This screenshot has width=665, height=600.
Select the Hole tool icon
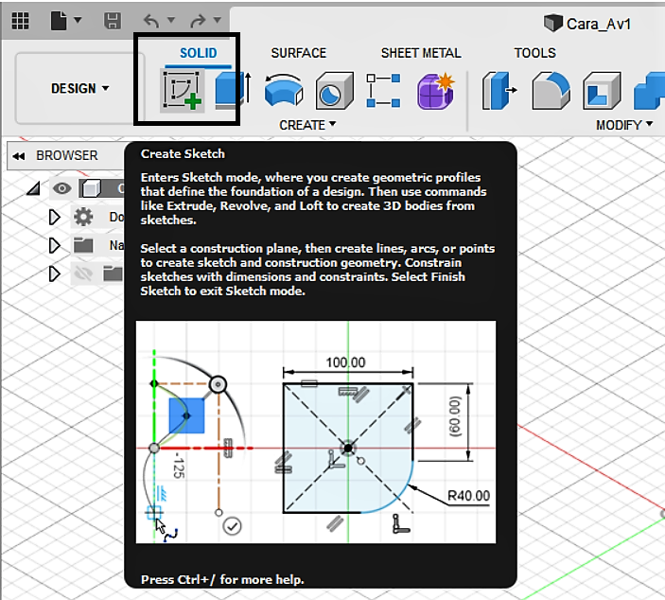tap(334, 91)
